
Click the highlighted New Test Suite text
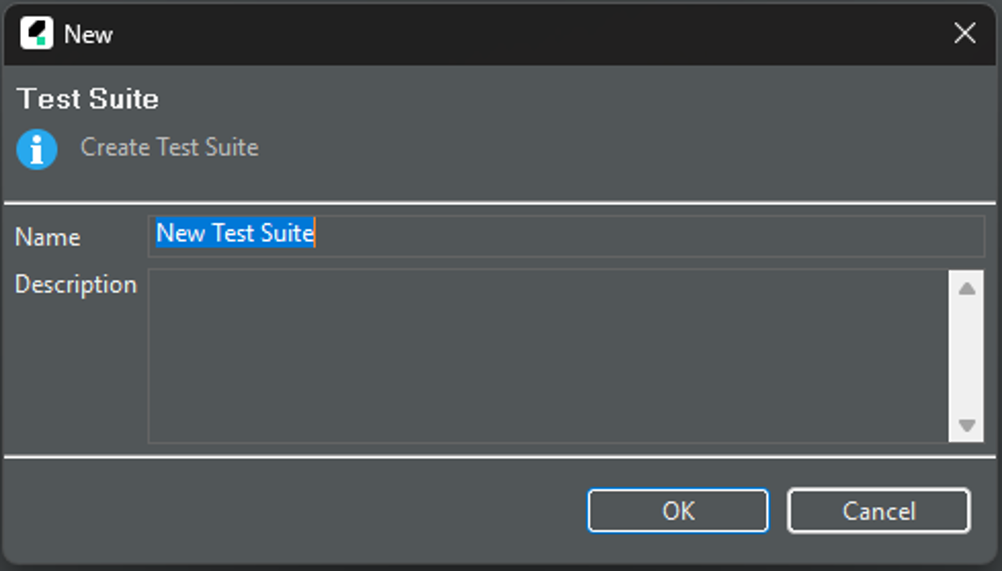[235, 232]
